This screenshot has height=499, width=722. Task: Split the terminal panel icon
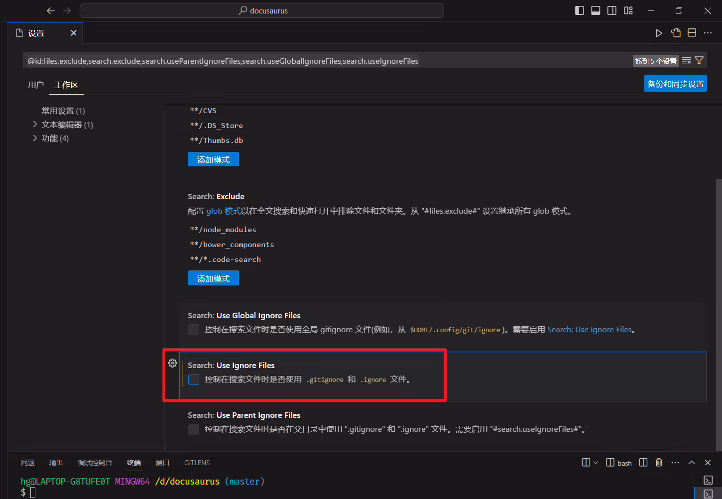643,463
